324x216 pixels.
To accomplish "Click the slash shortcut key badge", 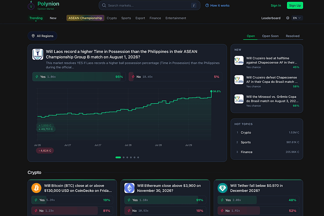I will pyautogui.click(x=194, y=6).
